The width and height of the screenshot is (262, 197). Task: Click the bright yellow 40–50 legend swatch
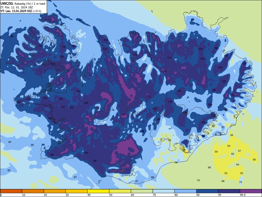tap(98, 191)
